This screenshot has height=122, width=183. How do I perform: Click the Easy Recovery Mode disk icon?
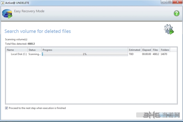pyautogui.click(x=7, y=14)
